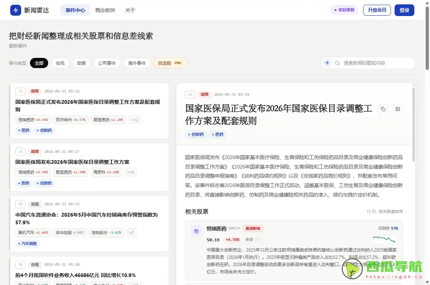This screenshot has width=430, height=285.
Task: Filter events by 公司事件
Action: pyautogui.click(x=107, y=63)
